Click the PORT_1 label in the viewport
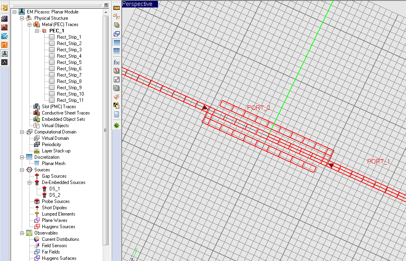This screenshot has width=406, height=261. [378, 161]
